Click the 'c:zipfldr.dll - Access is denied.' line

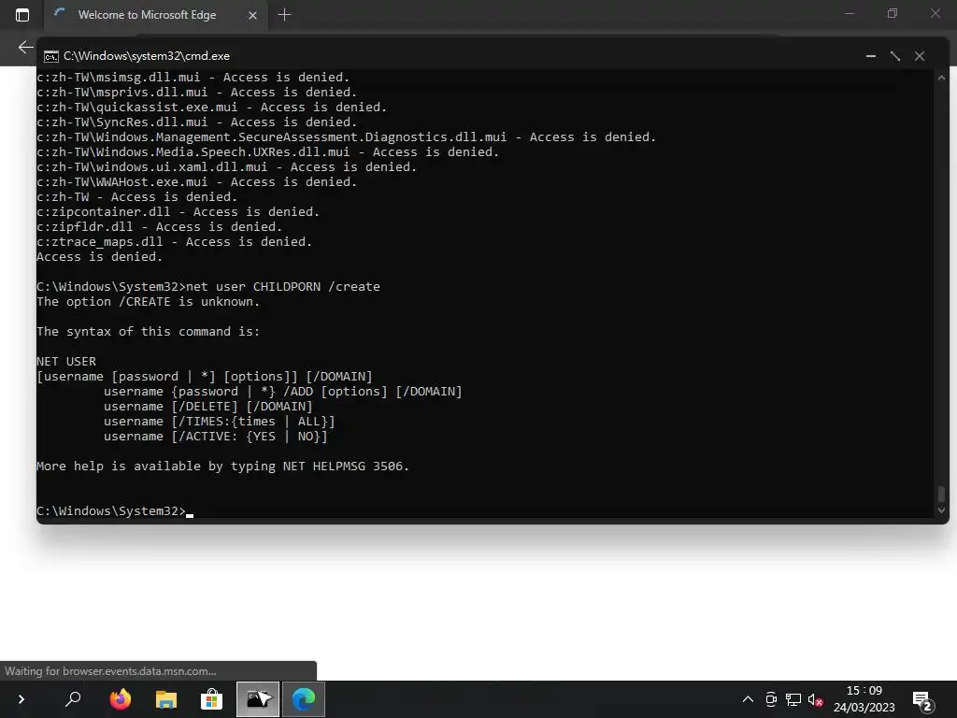click(159, 227)
